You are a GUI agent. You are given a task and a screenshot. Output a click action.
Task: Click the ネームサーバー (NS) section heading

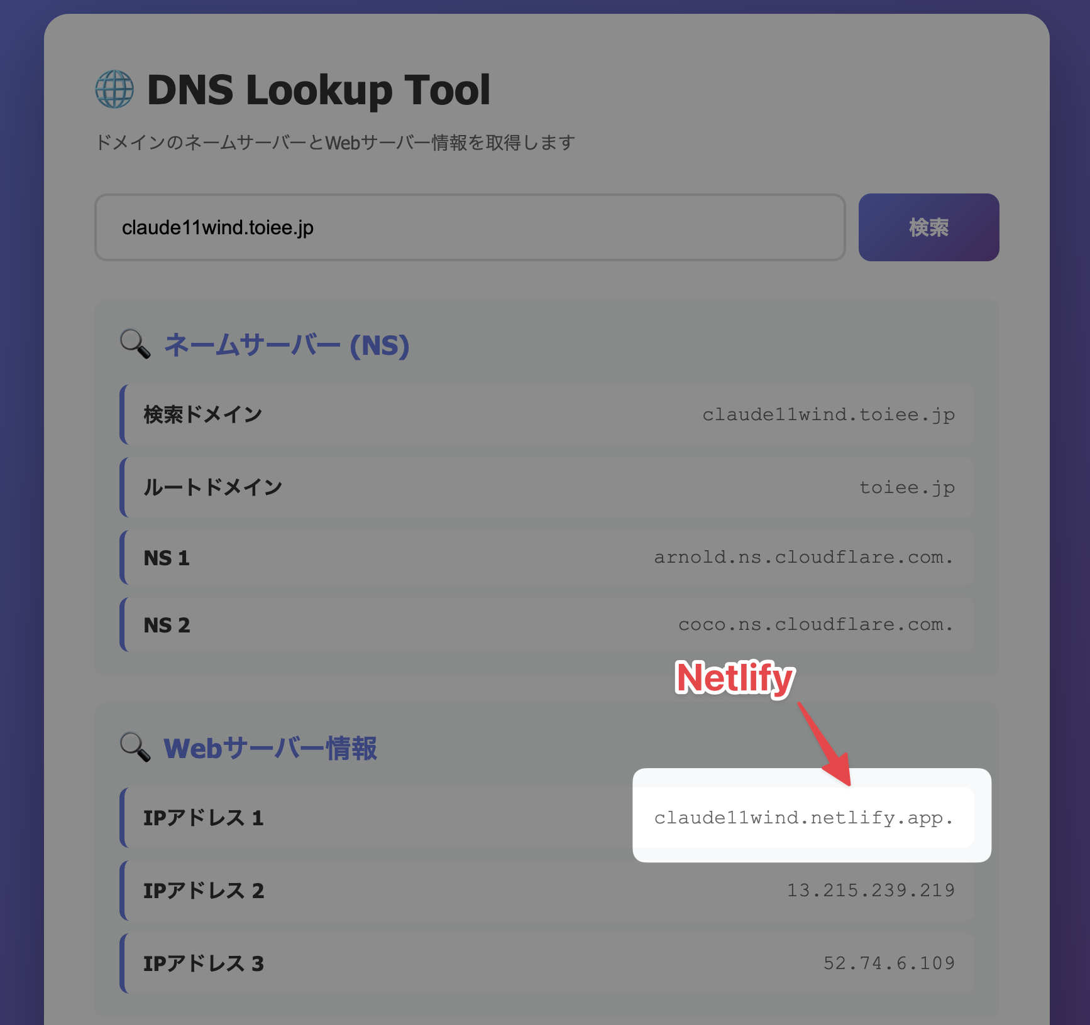[x=286, y=345]
